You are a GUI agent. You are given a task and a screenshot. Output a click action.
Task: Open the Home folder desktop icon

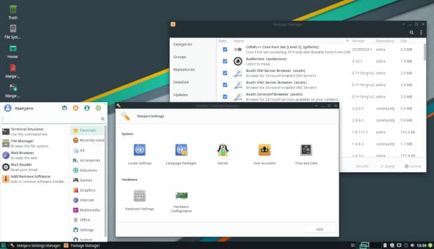pos(13,51)
